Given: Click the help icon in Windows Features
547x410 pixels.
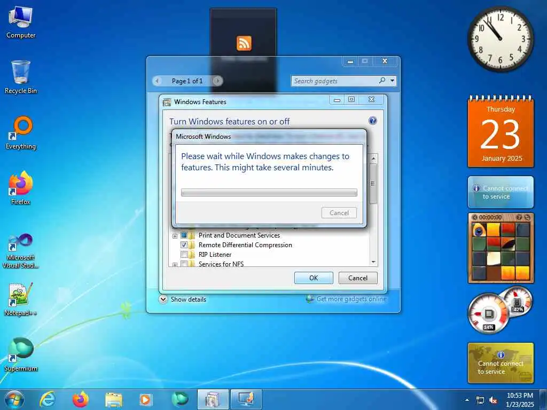Looking at the screenshot, I should tap(372, 121).
